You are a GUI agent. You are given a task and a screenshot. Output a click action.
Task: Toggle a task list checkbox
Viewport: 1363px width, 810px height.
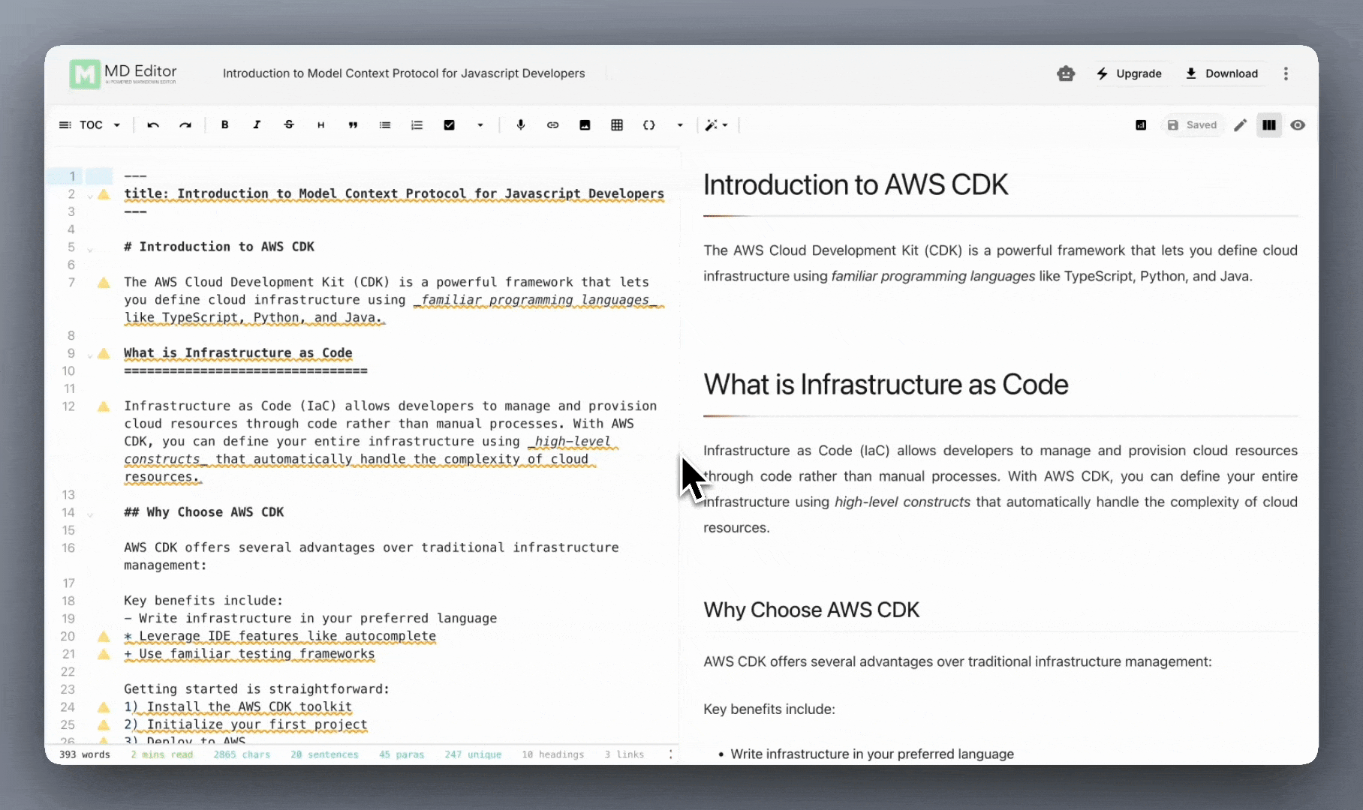pyautogui.click(x=450, y=124)
